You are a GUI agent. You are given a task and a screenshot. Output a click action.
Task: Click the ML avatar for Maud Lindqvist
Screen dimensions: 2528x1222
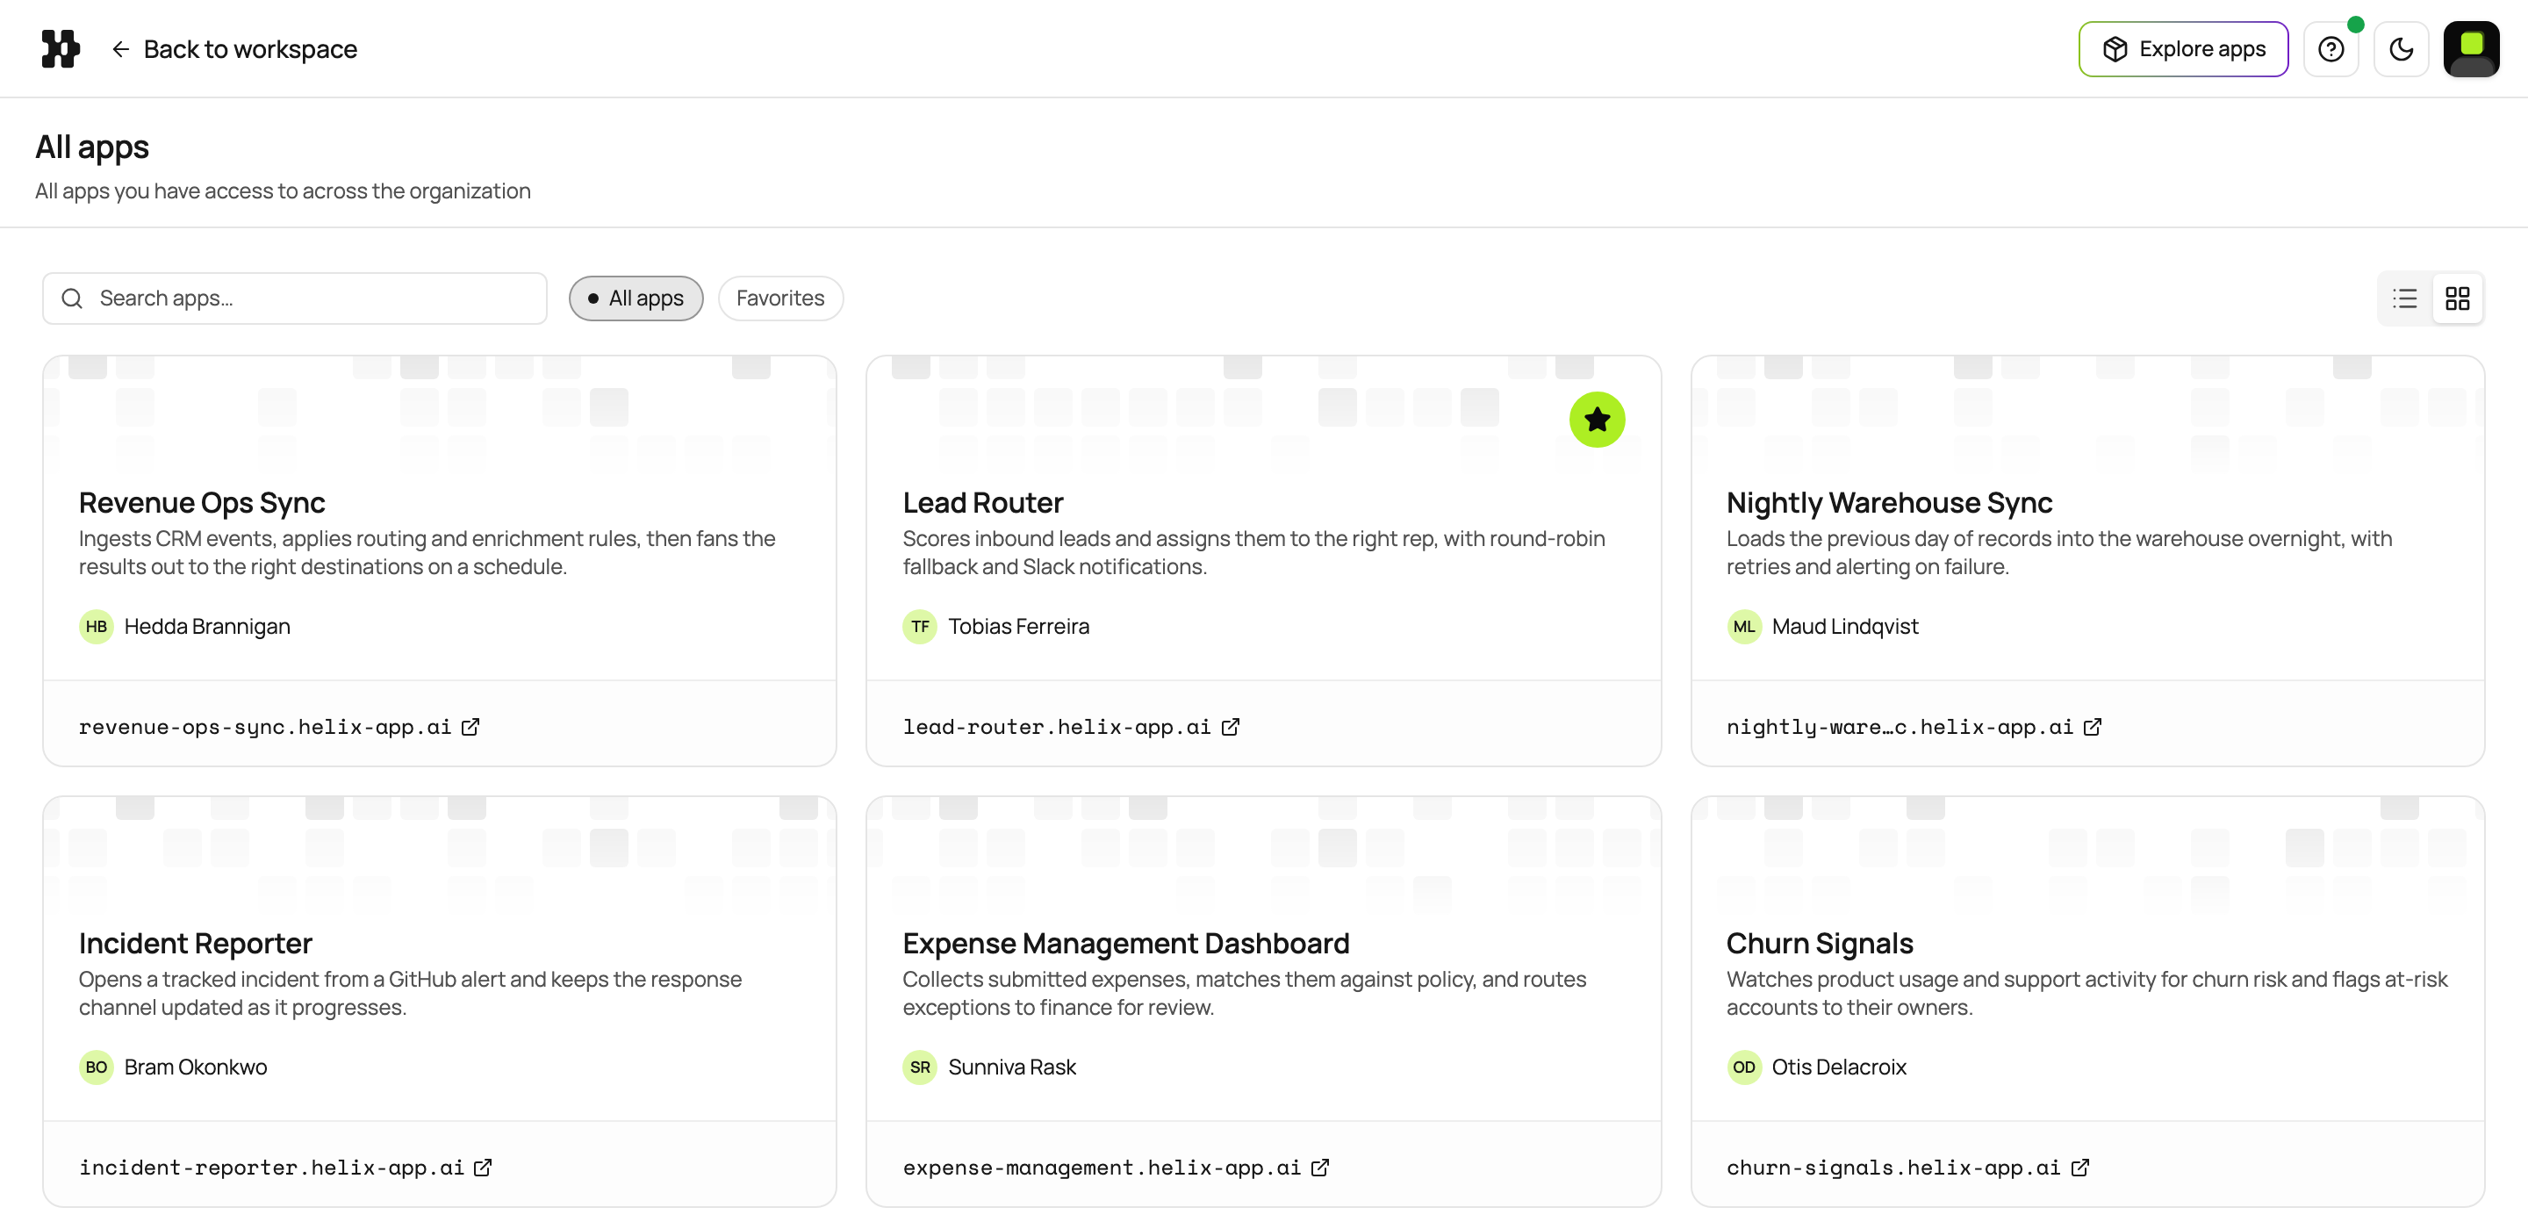coord(1744,626)
